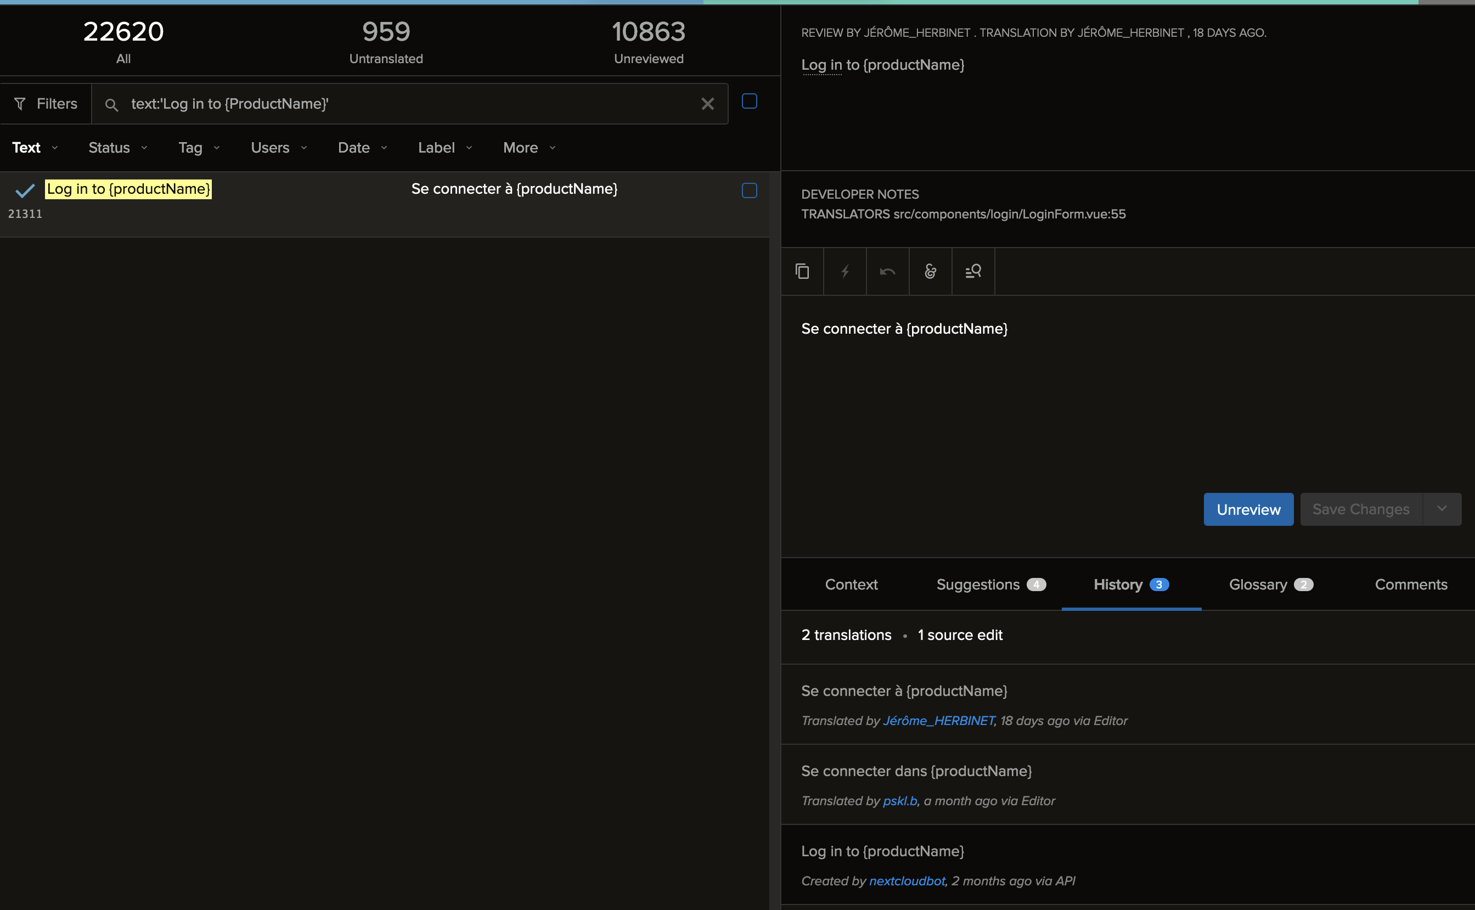Check the select-all strings checkbox near search bar
The width and height of the screenshot is (1475, 910).
pyautogui.click(x=749, y=101)
